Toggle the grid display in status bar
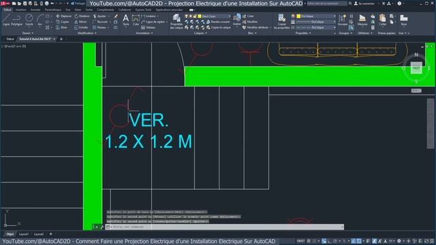This screenshot has height=245, width=436. pyautogui.click(x=309, y=241)
